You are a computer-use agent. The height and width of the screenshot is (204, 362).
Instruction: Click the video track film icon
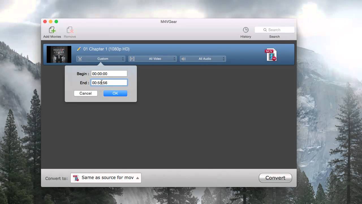132,59
